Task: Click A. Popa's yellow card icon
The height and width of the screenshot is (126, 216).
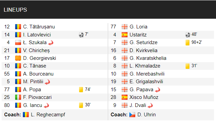Action: click(x=81, y=90)
